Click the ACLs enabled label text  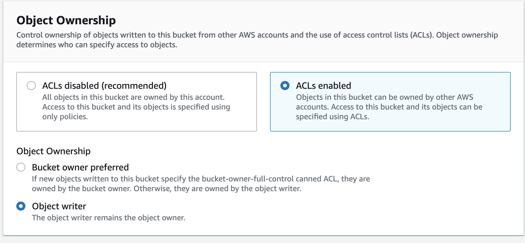(x=324, y=86)
